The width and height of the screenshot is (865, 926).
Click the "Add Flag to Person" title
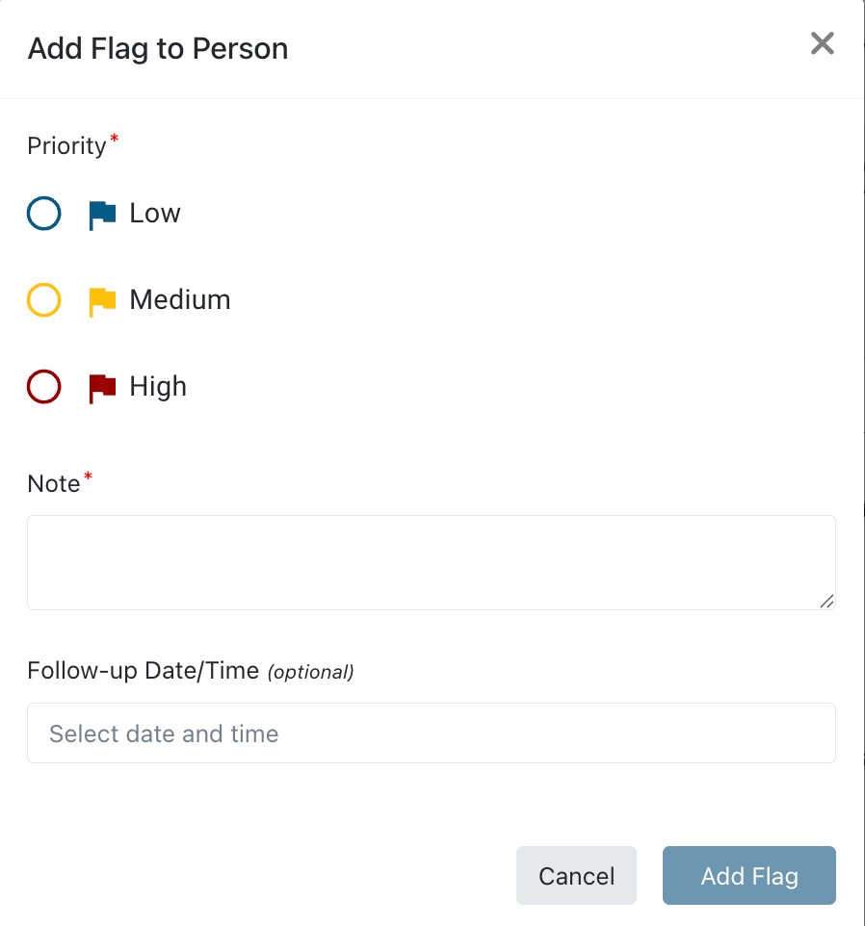158,49
